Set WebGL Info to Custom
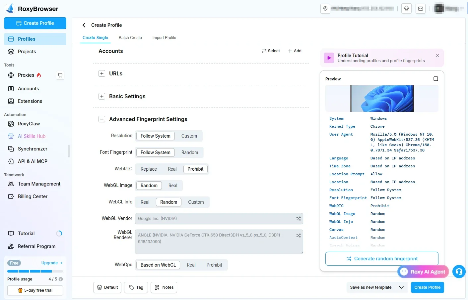 pyautogui.click(x=196, y=202)
